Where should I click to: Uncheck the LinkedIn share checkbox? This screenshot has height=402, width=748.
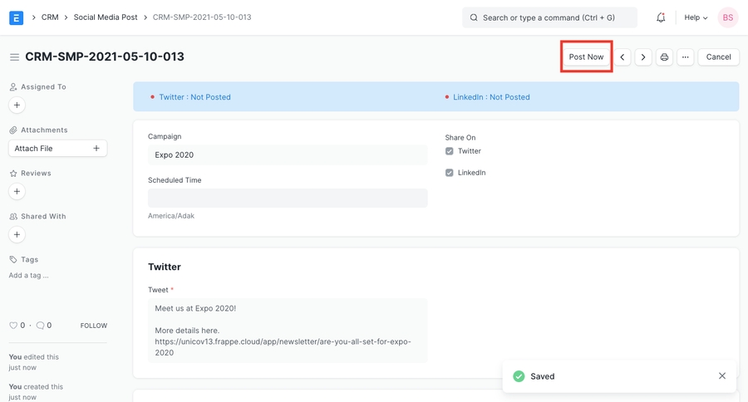[450, 173]
